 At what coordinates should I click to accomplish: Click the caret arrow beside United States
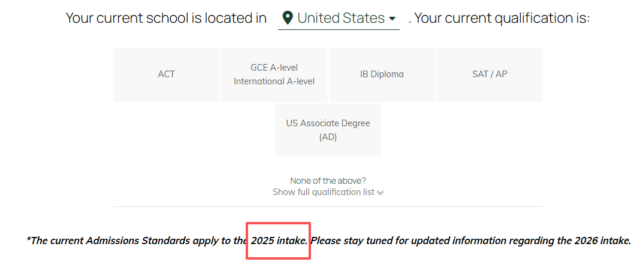tap(392, 19)
